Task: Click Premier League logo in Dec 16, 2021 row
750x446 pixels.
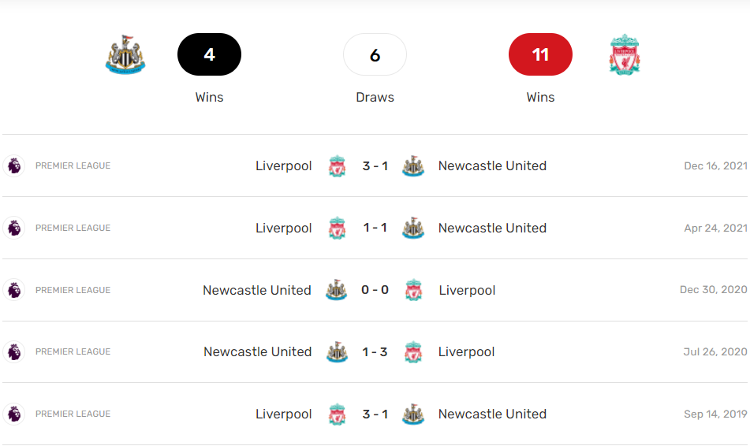Action: 14,165
